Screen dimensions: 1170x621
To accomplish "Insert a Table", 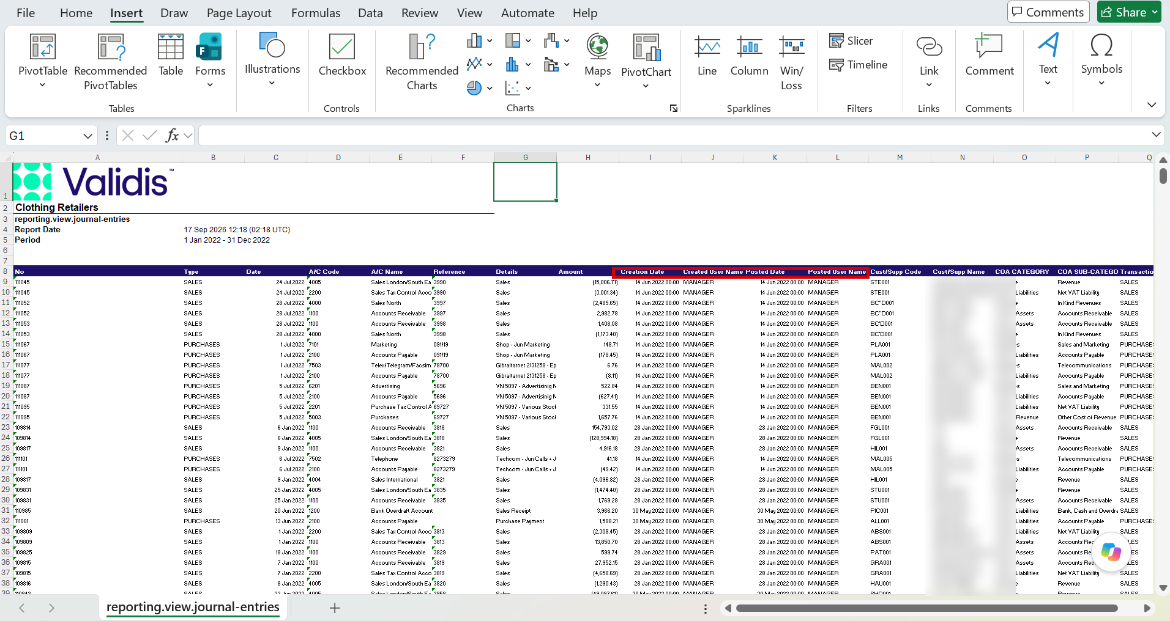I will click(x=171, y=56).
